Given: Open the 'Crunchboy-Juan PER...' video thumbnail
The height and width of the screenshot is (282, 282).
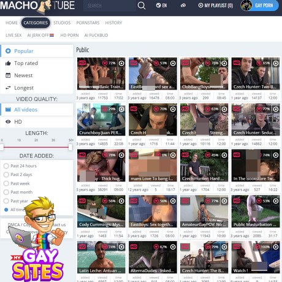Looking at the screenshot, I should (101, 120).
